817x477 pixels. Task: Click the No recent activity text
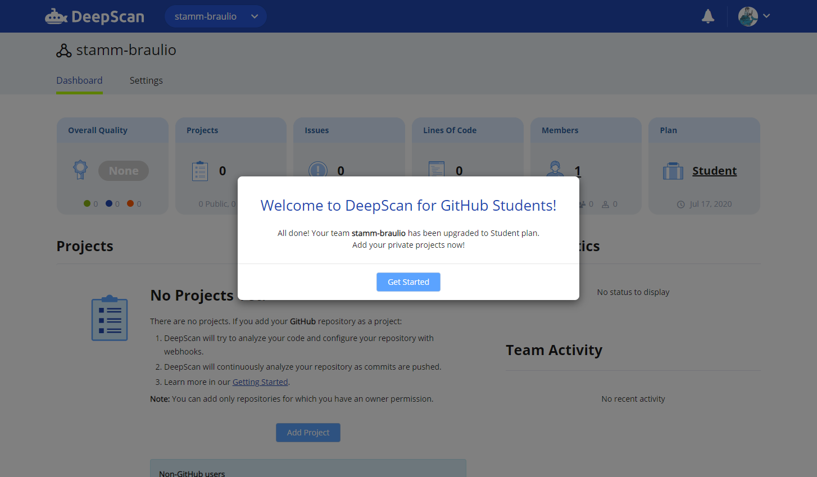pos(633,399)
